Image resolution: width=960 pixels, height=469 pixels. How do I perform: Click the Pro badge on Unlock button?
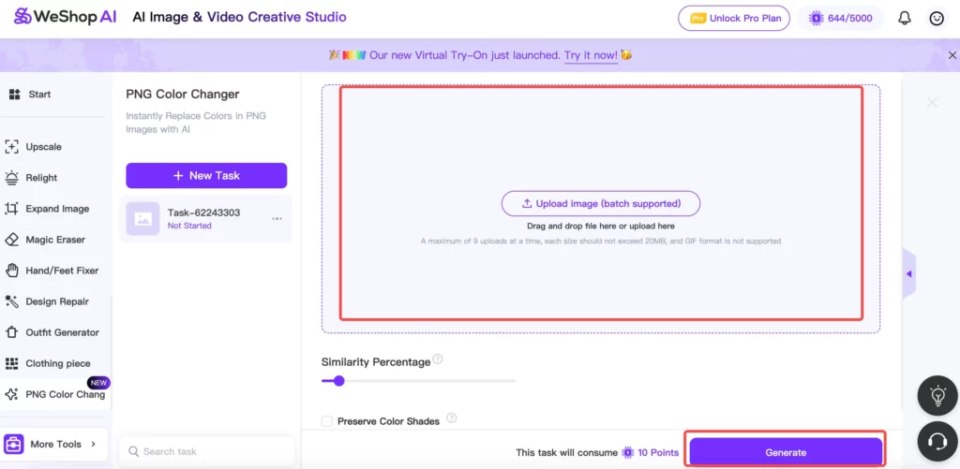click(697, 19)
